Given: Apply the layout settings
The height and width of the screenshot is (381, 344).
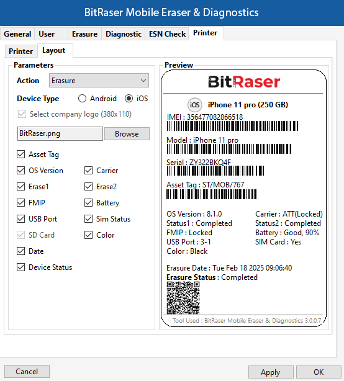Looking at the screenshot, I should [271, 372].
